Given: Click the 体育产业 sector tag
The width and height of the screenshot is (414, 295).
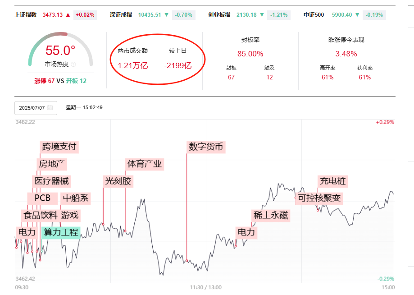Looking at the screenshot, I should click(145, 164).
